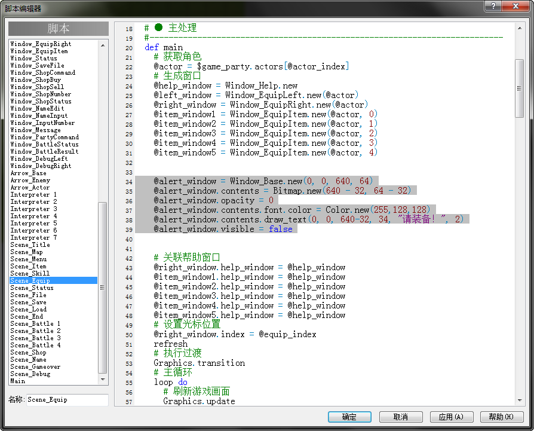Click the 取消 cancel button
534x431 pixels.
tap(401, 417)
